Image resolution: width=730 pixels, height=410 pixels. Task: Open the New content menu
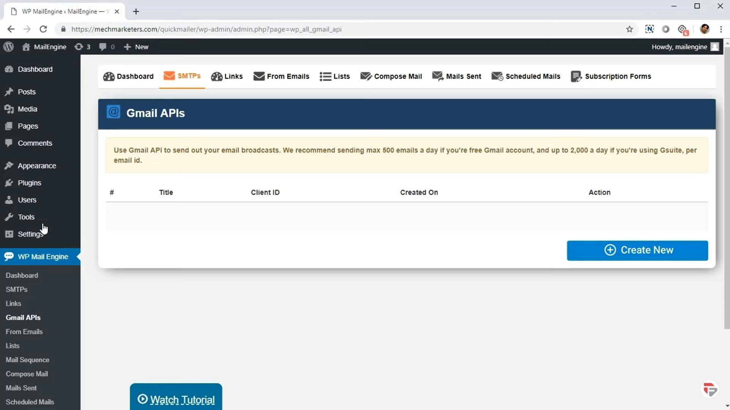136,47
